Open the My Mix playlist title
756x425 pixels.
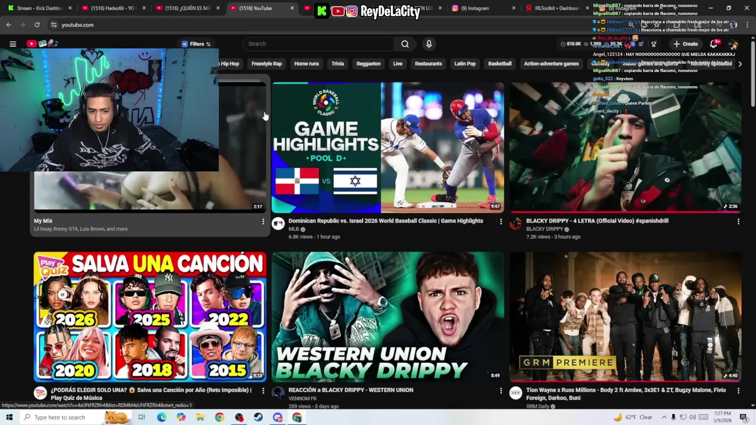(43, 221)
